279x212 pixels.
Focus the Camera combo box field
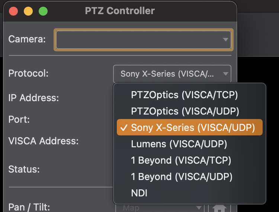(x=144, y=40)
